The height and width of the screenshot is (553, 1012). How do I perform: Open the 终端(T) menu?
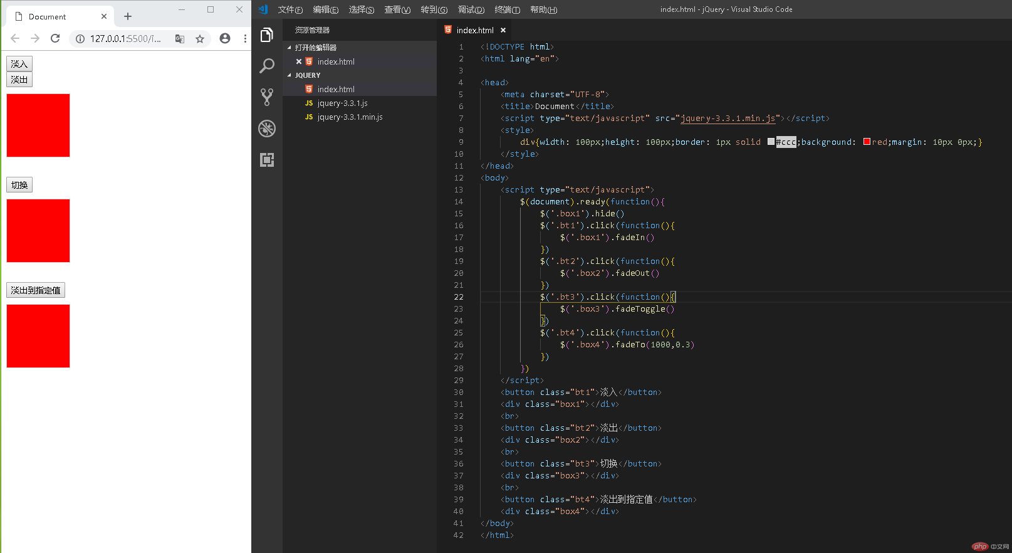[507, 9]
